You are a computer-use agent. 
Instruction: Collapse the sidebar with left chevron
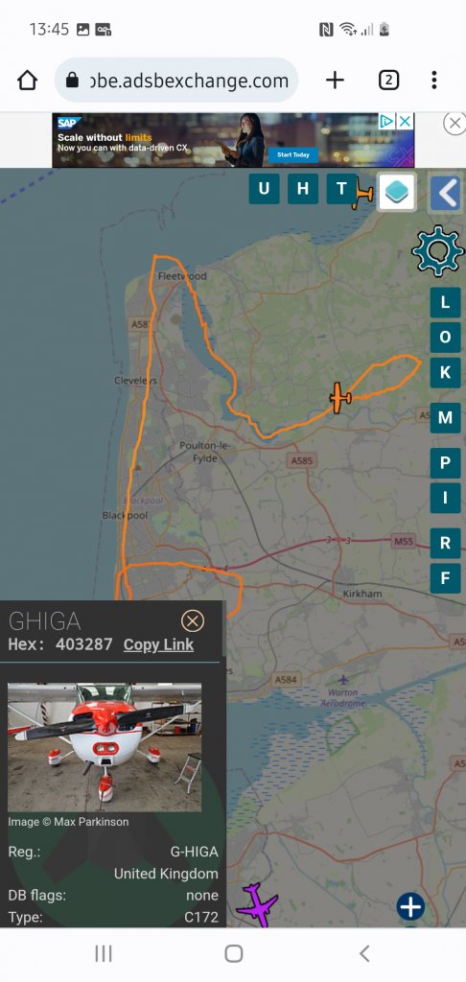(x=447, y=193)
